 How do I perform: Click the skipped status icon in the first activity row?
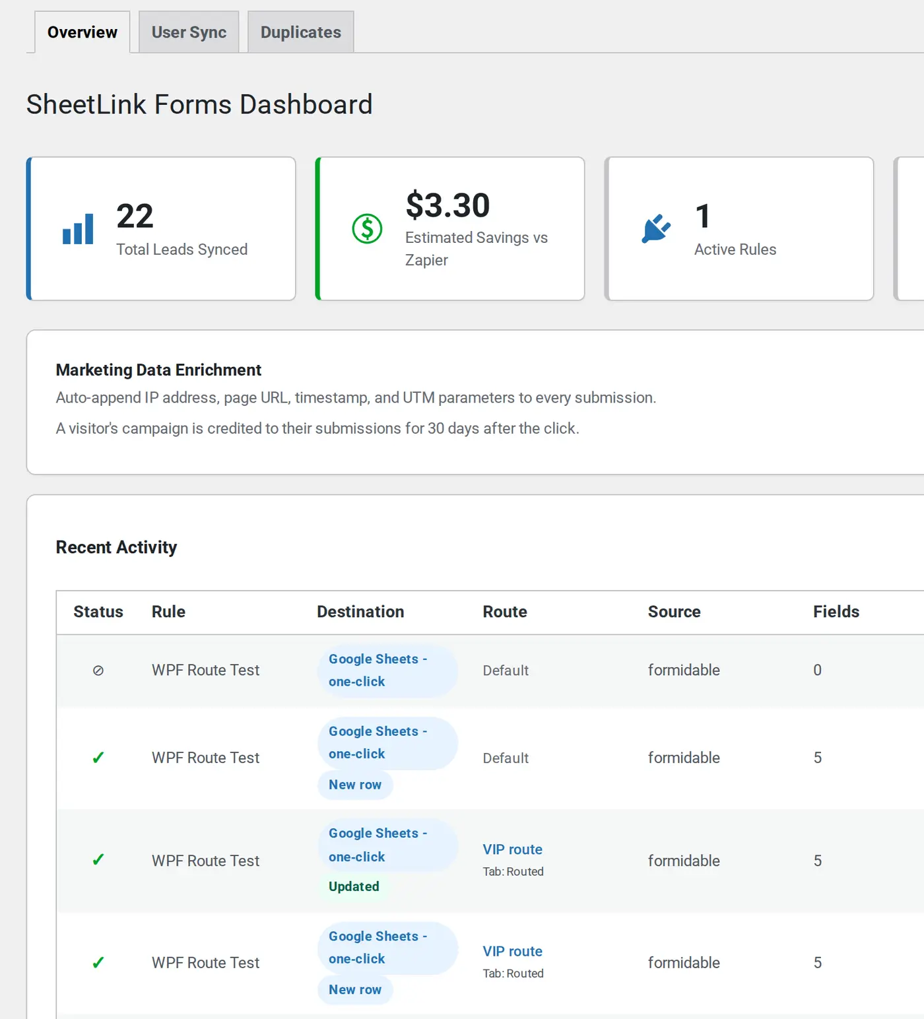point(98,671)
